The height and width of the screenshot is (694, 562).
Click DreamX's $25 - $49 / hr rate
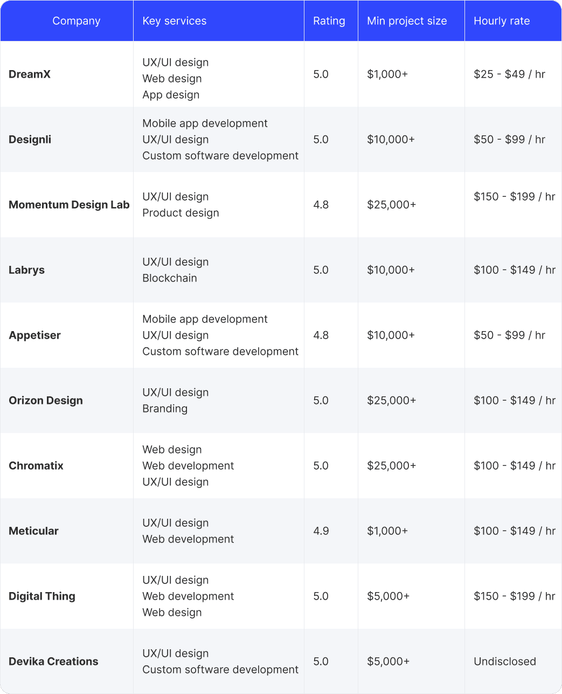(x=509, y=74)
